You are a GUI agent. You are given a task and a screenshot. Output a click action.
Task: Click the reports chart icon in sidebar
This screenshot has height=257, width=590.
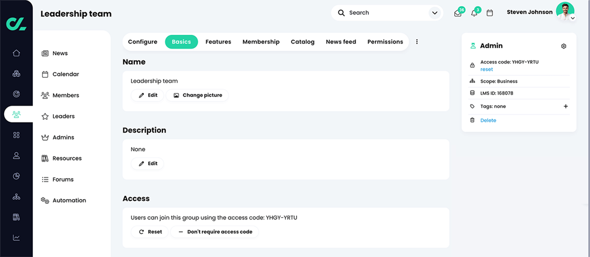(x=16, y=238)
